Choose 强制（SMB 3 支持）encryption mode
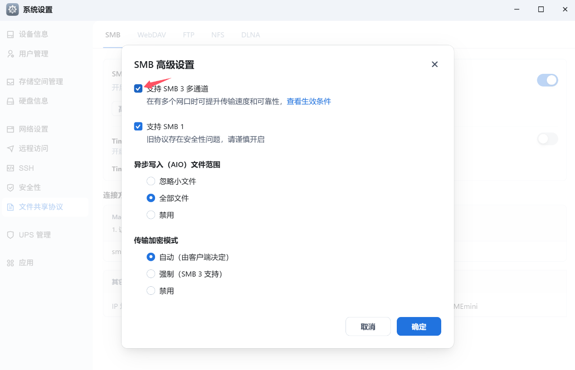575x370 pixels. pos(151,274)
